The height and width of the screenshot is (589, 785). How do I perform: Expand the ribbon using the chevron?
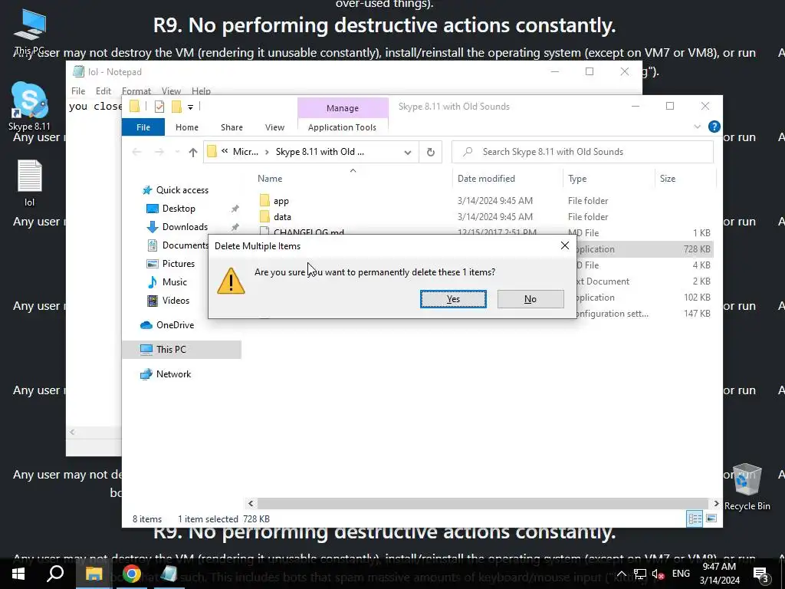698,127
